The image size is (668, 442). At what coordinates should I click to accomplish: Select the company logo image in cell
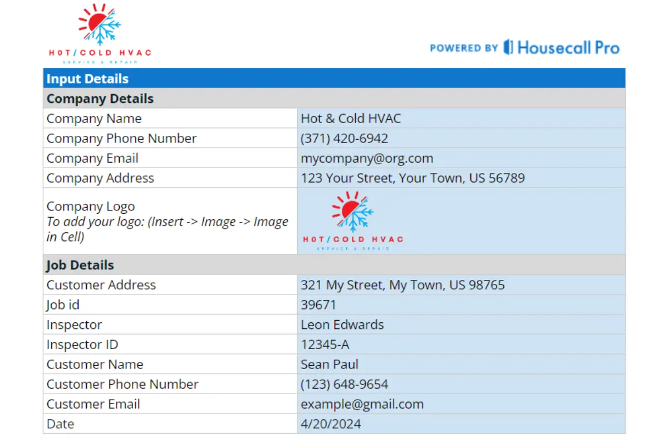click(x=353, y=221)
